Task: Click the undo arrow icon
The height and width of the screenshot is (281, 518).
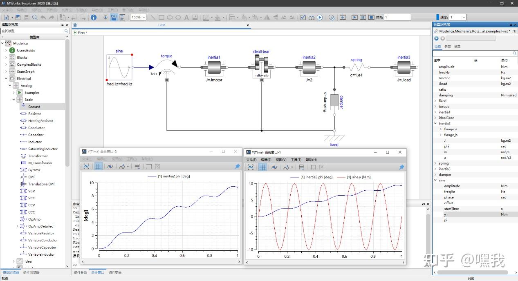Action: pyautogui.click(x=43, y=17)
